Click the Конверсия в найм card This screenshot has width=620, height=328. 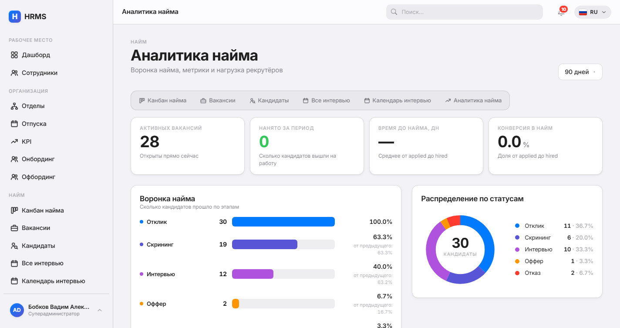pyautogui.click(x=546, y=146)
